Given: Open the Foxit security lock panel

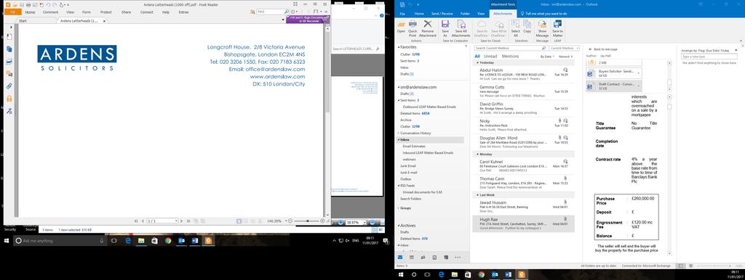Looking at the screenshot, I should pyautogui.click(x=9, y=99).
